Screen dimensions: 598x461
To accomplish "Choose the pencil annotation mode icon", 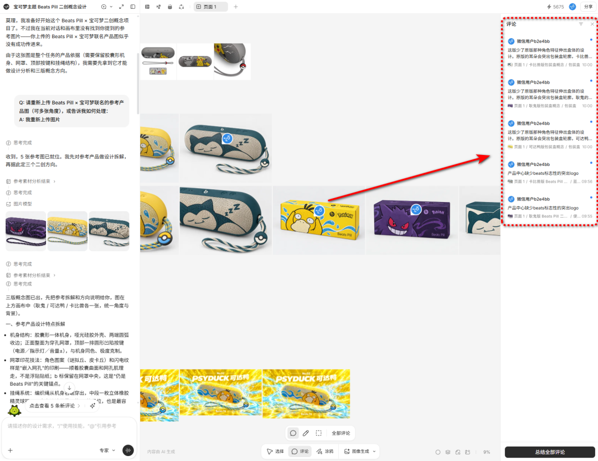I will (306, 433).
